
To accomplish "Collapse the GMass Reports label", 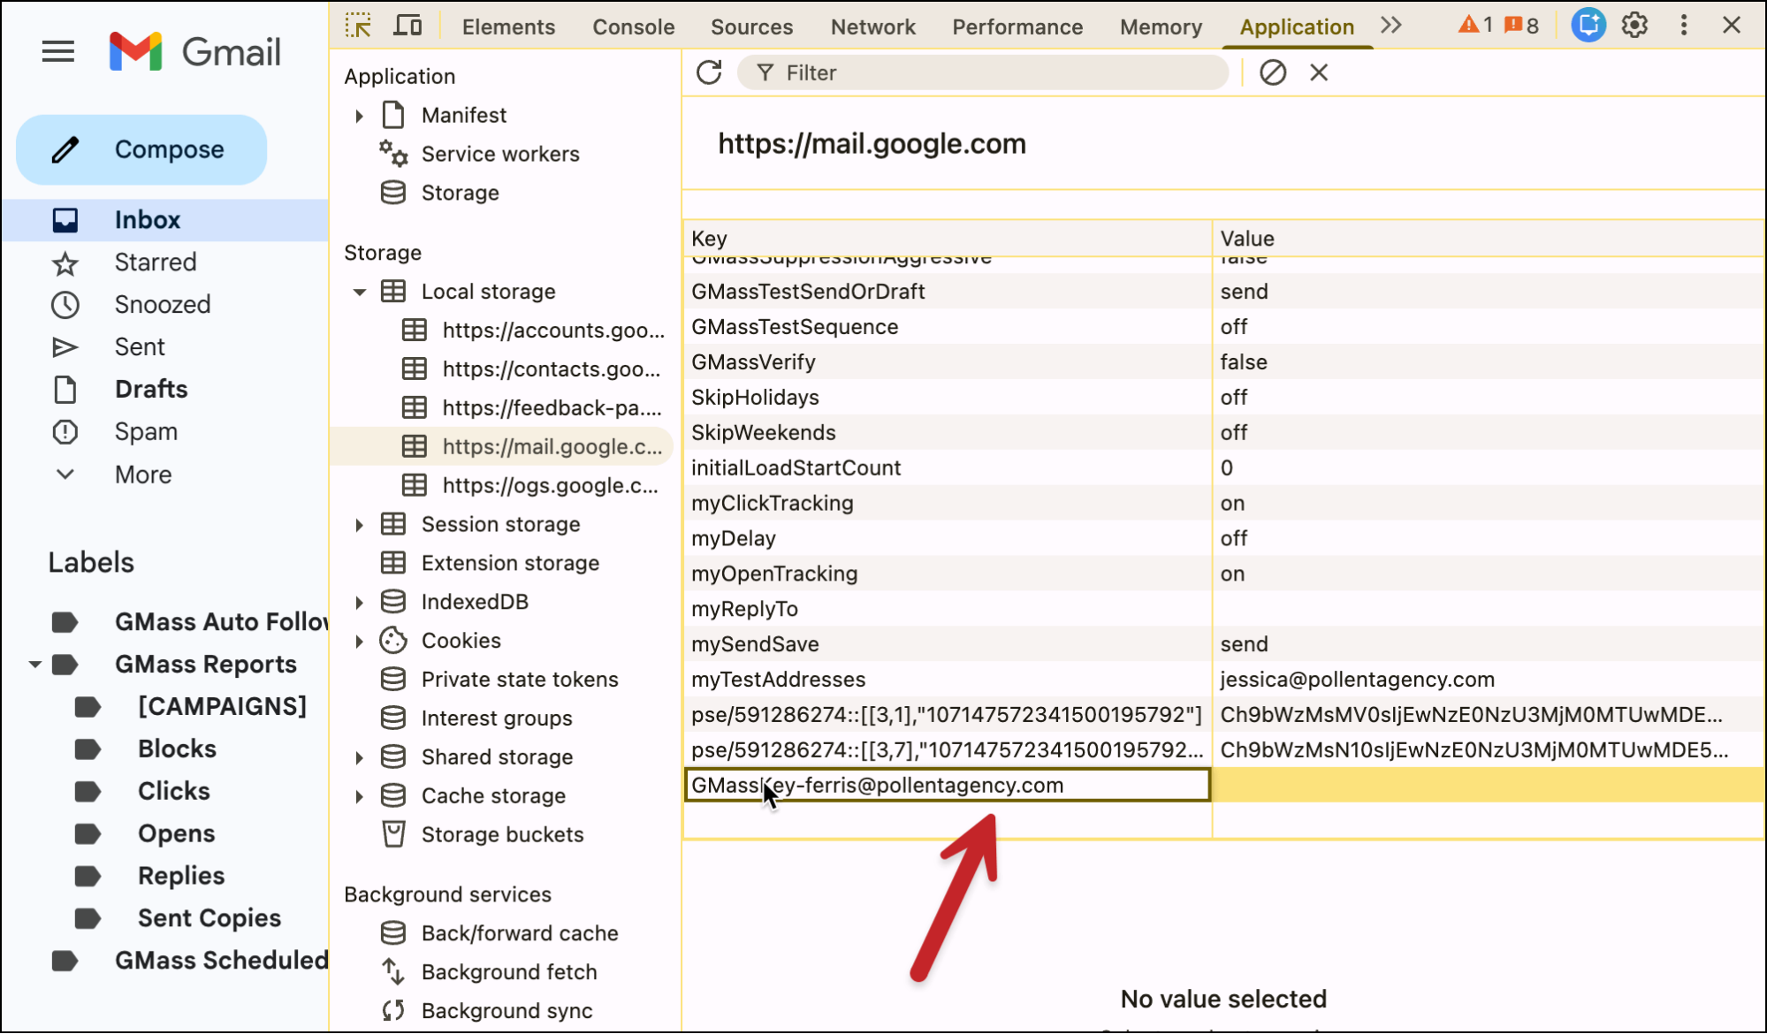I will (35, 665).
